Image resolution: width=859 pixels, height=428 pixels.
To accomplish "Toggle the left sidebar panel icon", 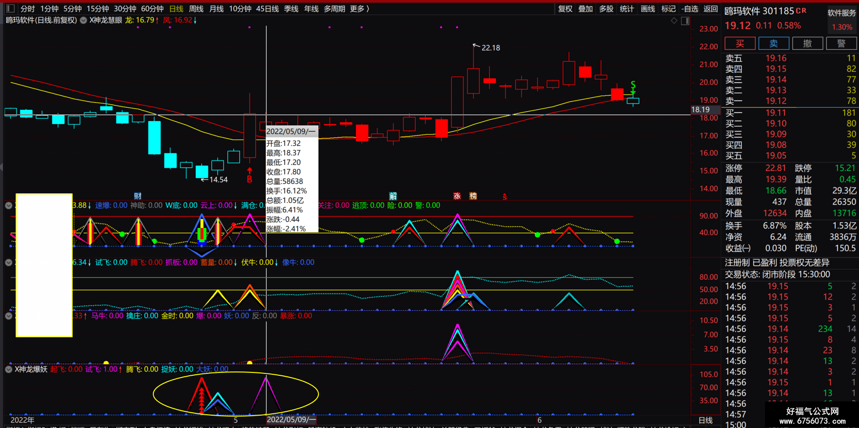I will [x=10, y=9].
